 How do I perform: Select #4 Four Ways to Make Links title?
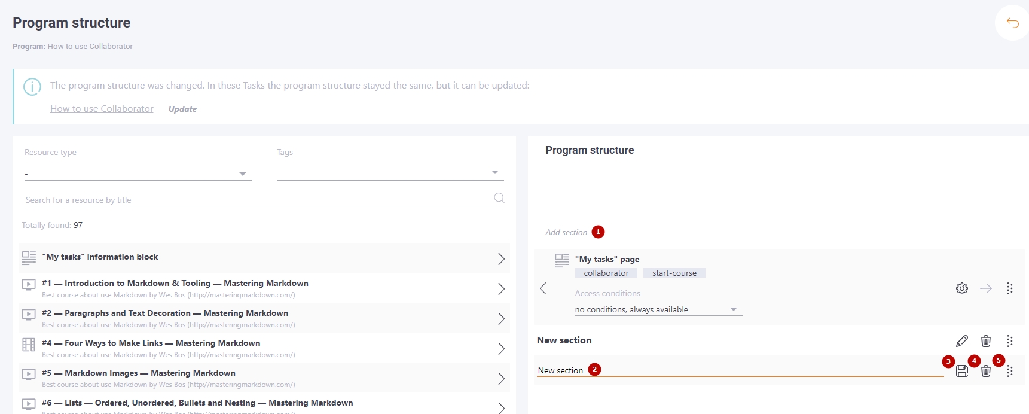(x=151, y=343)
